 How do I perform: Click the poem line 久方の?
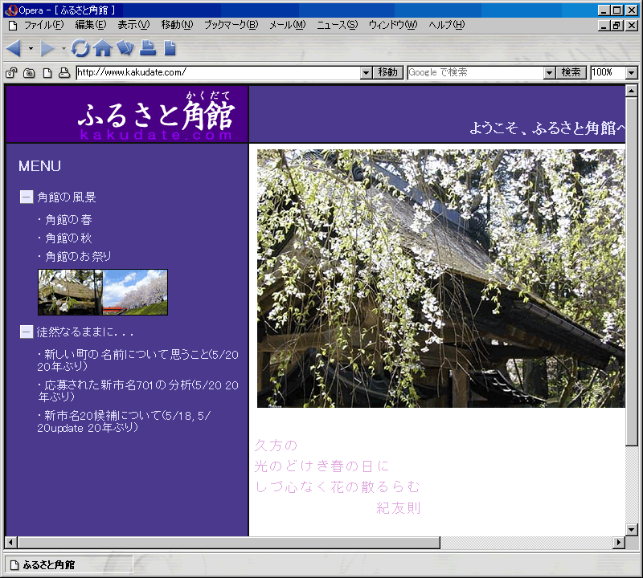276,446
